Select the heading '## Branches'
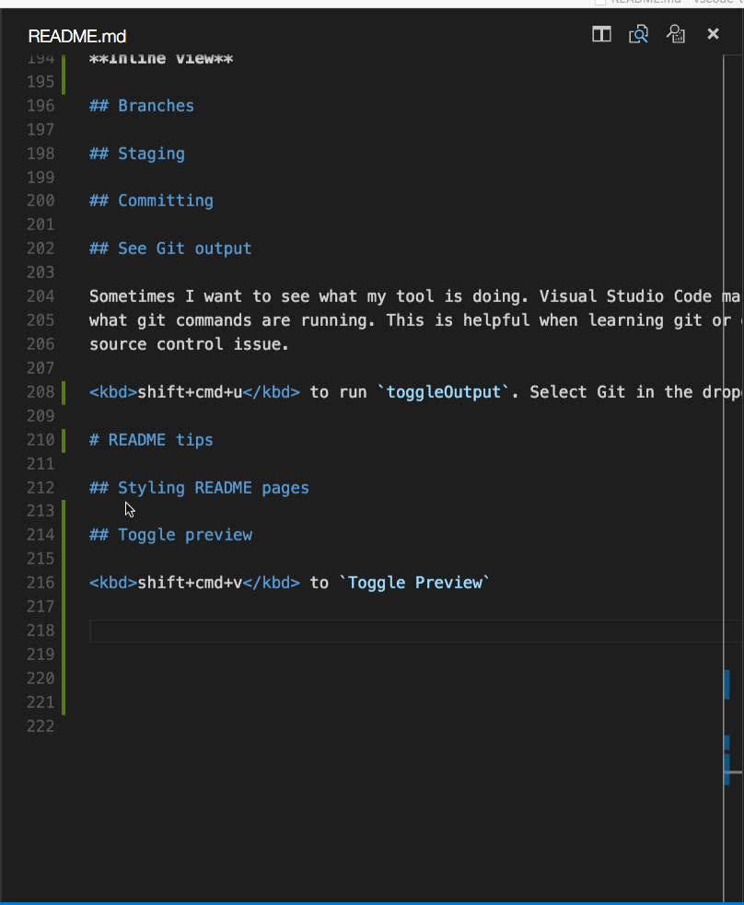744x905 pixels. click(142, 105)
